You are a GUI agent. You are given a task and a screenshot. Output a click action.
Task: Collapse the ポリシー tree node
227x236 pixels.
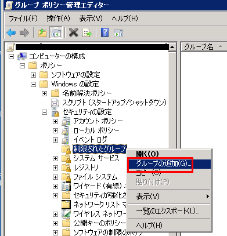point(23,66)
